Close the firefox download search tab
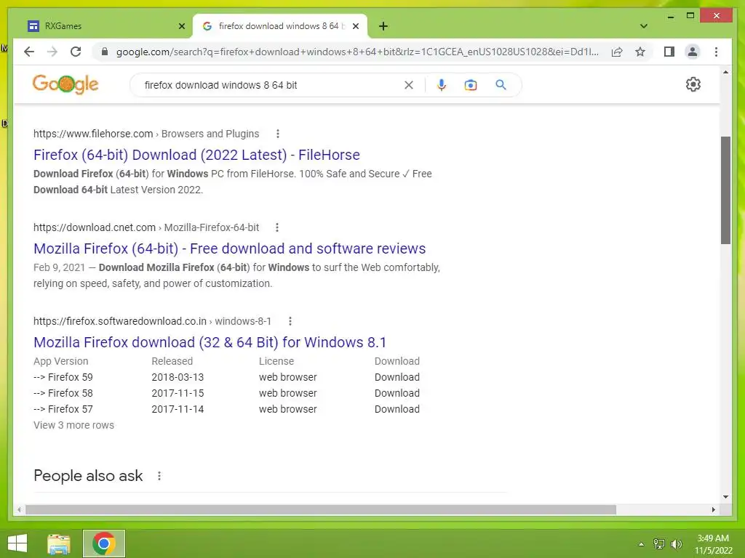Viewport: 745px width, 558px height. pyautogui.click(x=355, y=26)
